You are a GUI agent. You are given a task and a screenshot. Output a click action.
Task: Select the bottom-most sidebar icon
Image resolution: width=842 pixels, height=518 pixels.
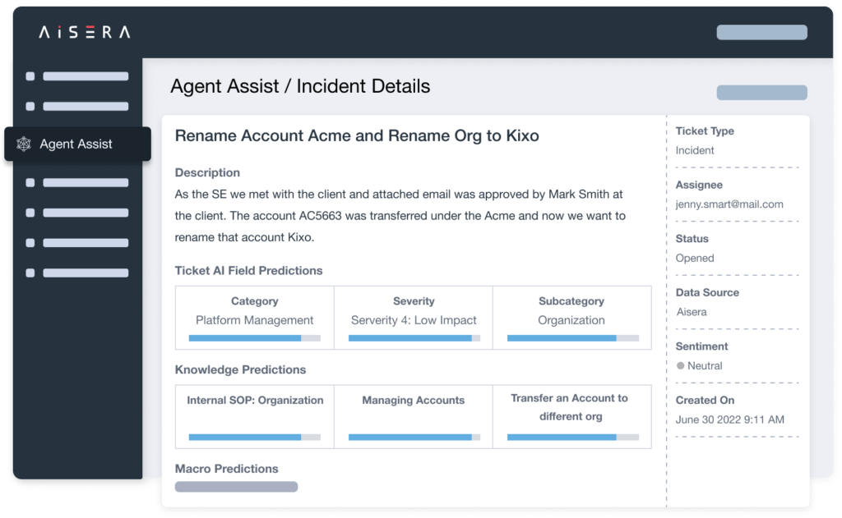30,273
